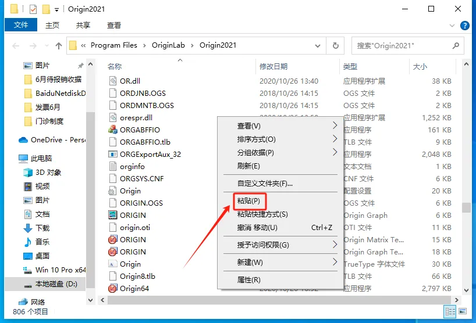Select 3D 对象 in the navigation pane
The width and height of the screenshot is (476, 323).
(42, 173)
